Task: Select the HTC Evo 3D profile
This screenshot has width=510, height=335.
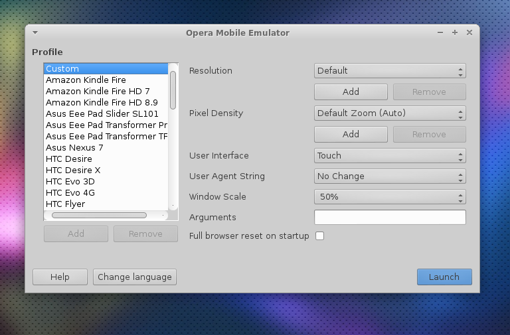Action: (x=106, y=182)
